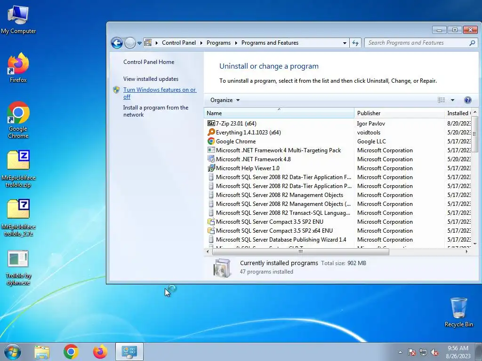Expand the arrow after Control Panel breadcrumb
This screenshot has width=482, height=361.
(201, 43)
